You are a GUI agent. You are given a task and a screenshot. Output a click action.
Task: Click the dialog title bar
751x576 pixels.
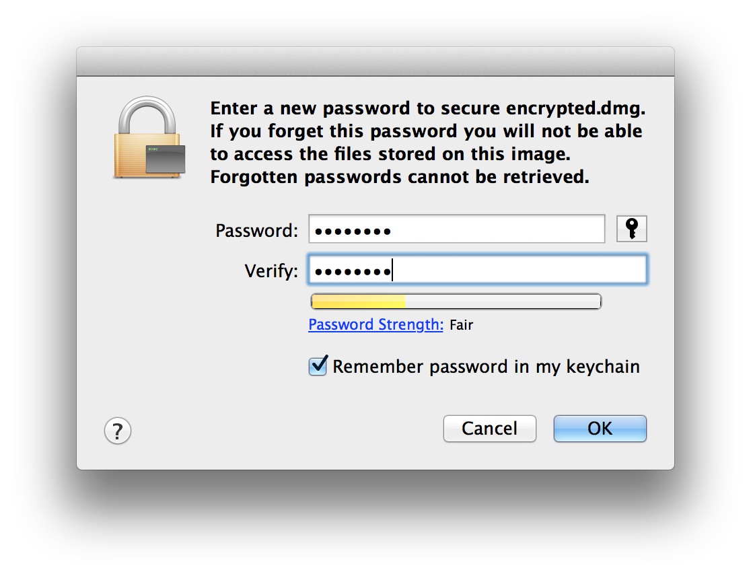375,61
